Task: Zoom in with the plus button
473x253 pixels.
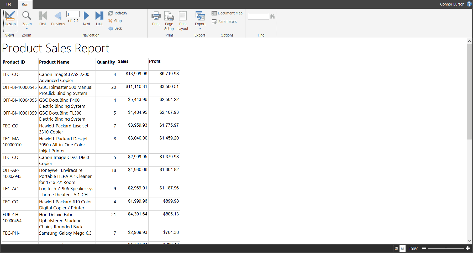Action: 467,248
